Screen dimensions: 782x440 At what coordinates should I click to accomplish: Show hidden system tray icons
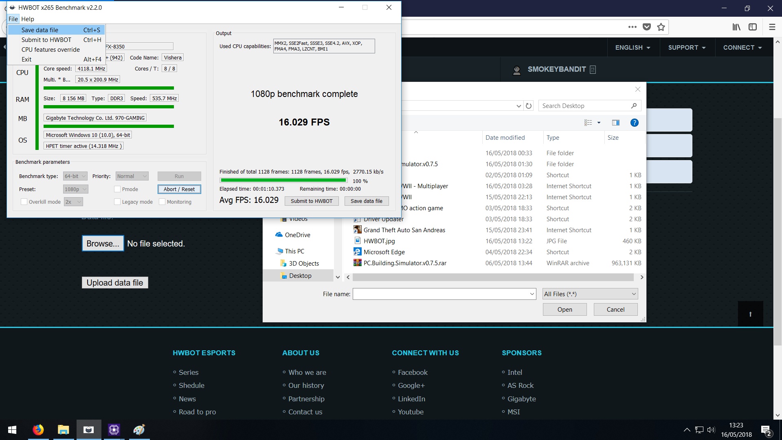point(687,430)
